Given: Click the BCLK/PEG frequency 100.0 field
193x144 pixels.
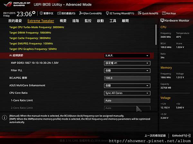Looking at the screenshot, I should coord(127,78).
